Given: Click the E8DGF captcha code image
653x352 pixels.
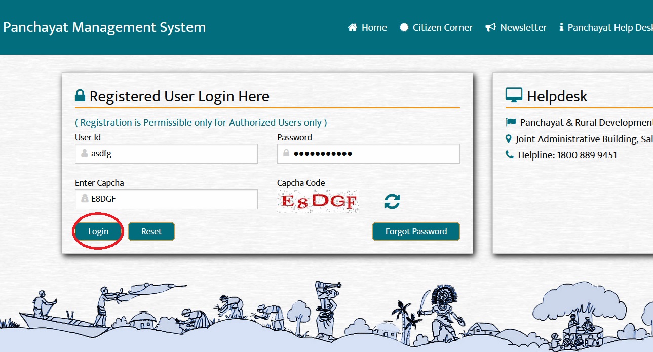Looking at the screenshot, I should [319, 201].
